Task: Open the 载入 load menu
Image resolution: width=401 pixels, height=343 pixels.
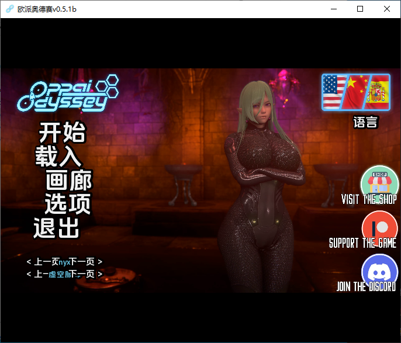Action: tap(58, 156)
